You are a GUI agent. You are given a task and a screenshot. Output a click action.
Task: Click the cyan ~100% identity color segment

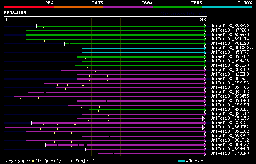228,7
